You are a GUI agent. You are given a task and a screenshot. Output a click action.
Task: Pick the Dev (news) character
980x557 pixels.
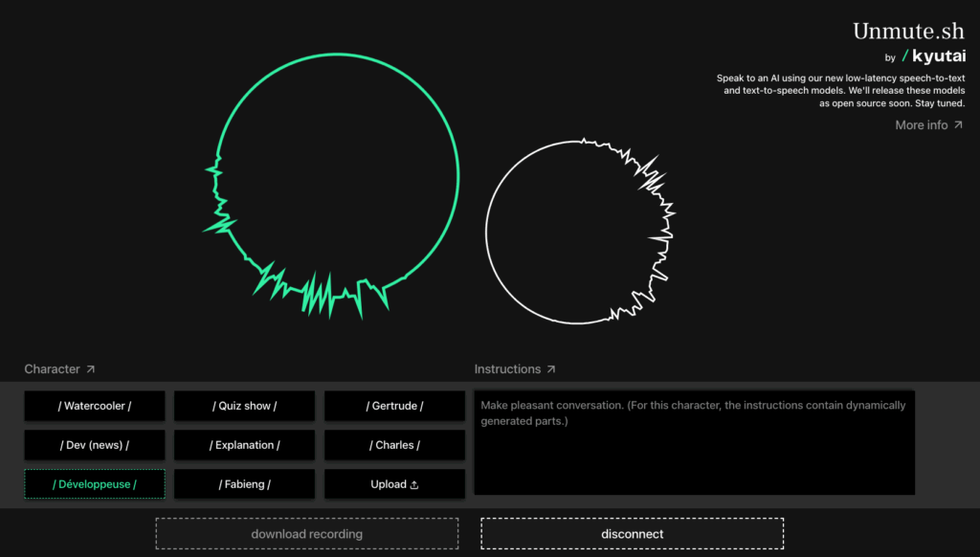94,445
